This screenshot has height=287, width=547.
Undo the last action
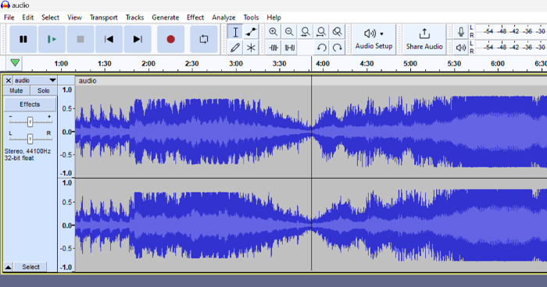[321, 48]
